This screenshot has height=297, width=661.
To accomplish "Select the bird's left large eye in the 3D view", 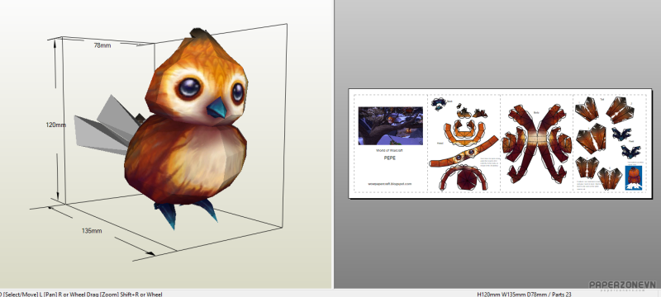I will pos(189,87).
